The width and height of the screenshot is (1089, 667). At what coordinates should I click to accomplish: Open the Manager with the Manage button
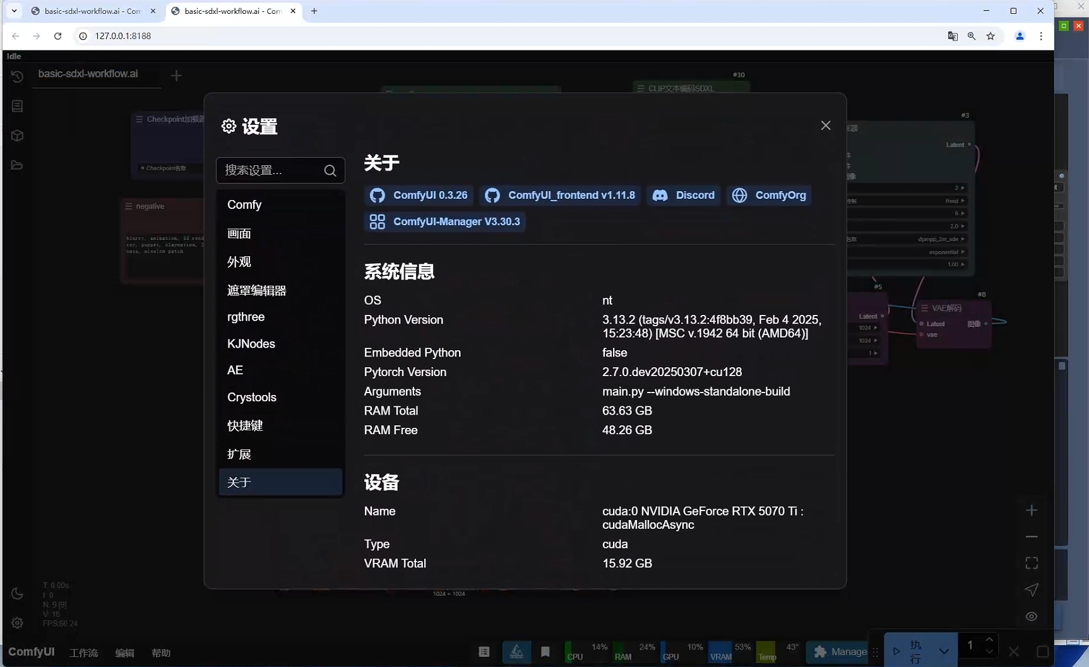(837, 652)
